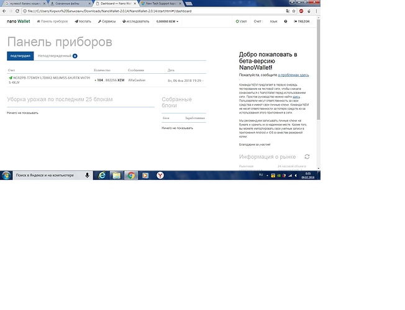Select the подтвердил confirmed transactions tab
405x310 pixels.
click(x=20, y=56)
